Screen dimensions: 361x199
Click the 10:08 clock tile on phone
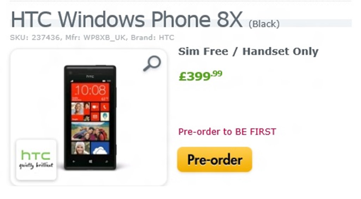[x=90, y=92]
